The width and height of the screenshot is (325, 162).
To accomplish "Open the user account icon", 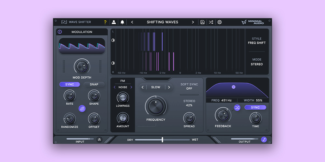I will (x=114, y=22).
